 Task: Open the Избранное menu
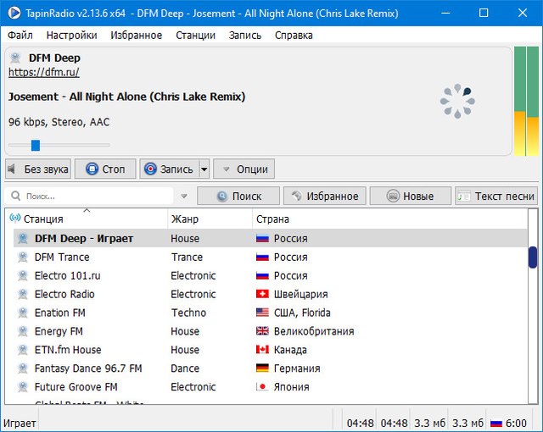pyautogui.click(x=136, y=35)
